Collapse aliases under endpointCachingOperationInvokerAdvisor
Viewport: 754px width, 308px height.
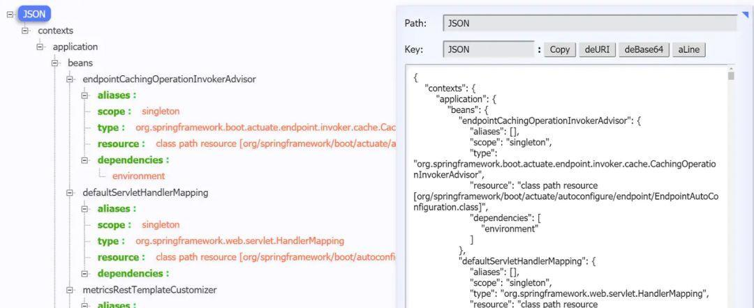click(x=85, y=95)
